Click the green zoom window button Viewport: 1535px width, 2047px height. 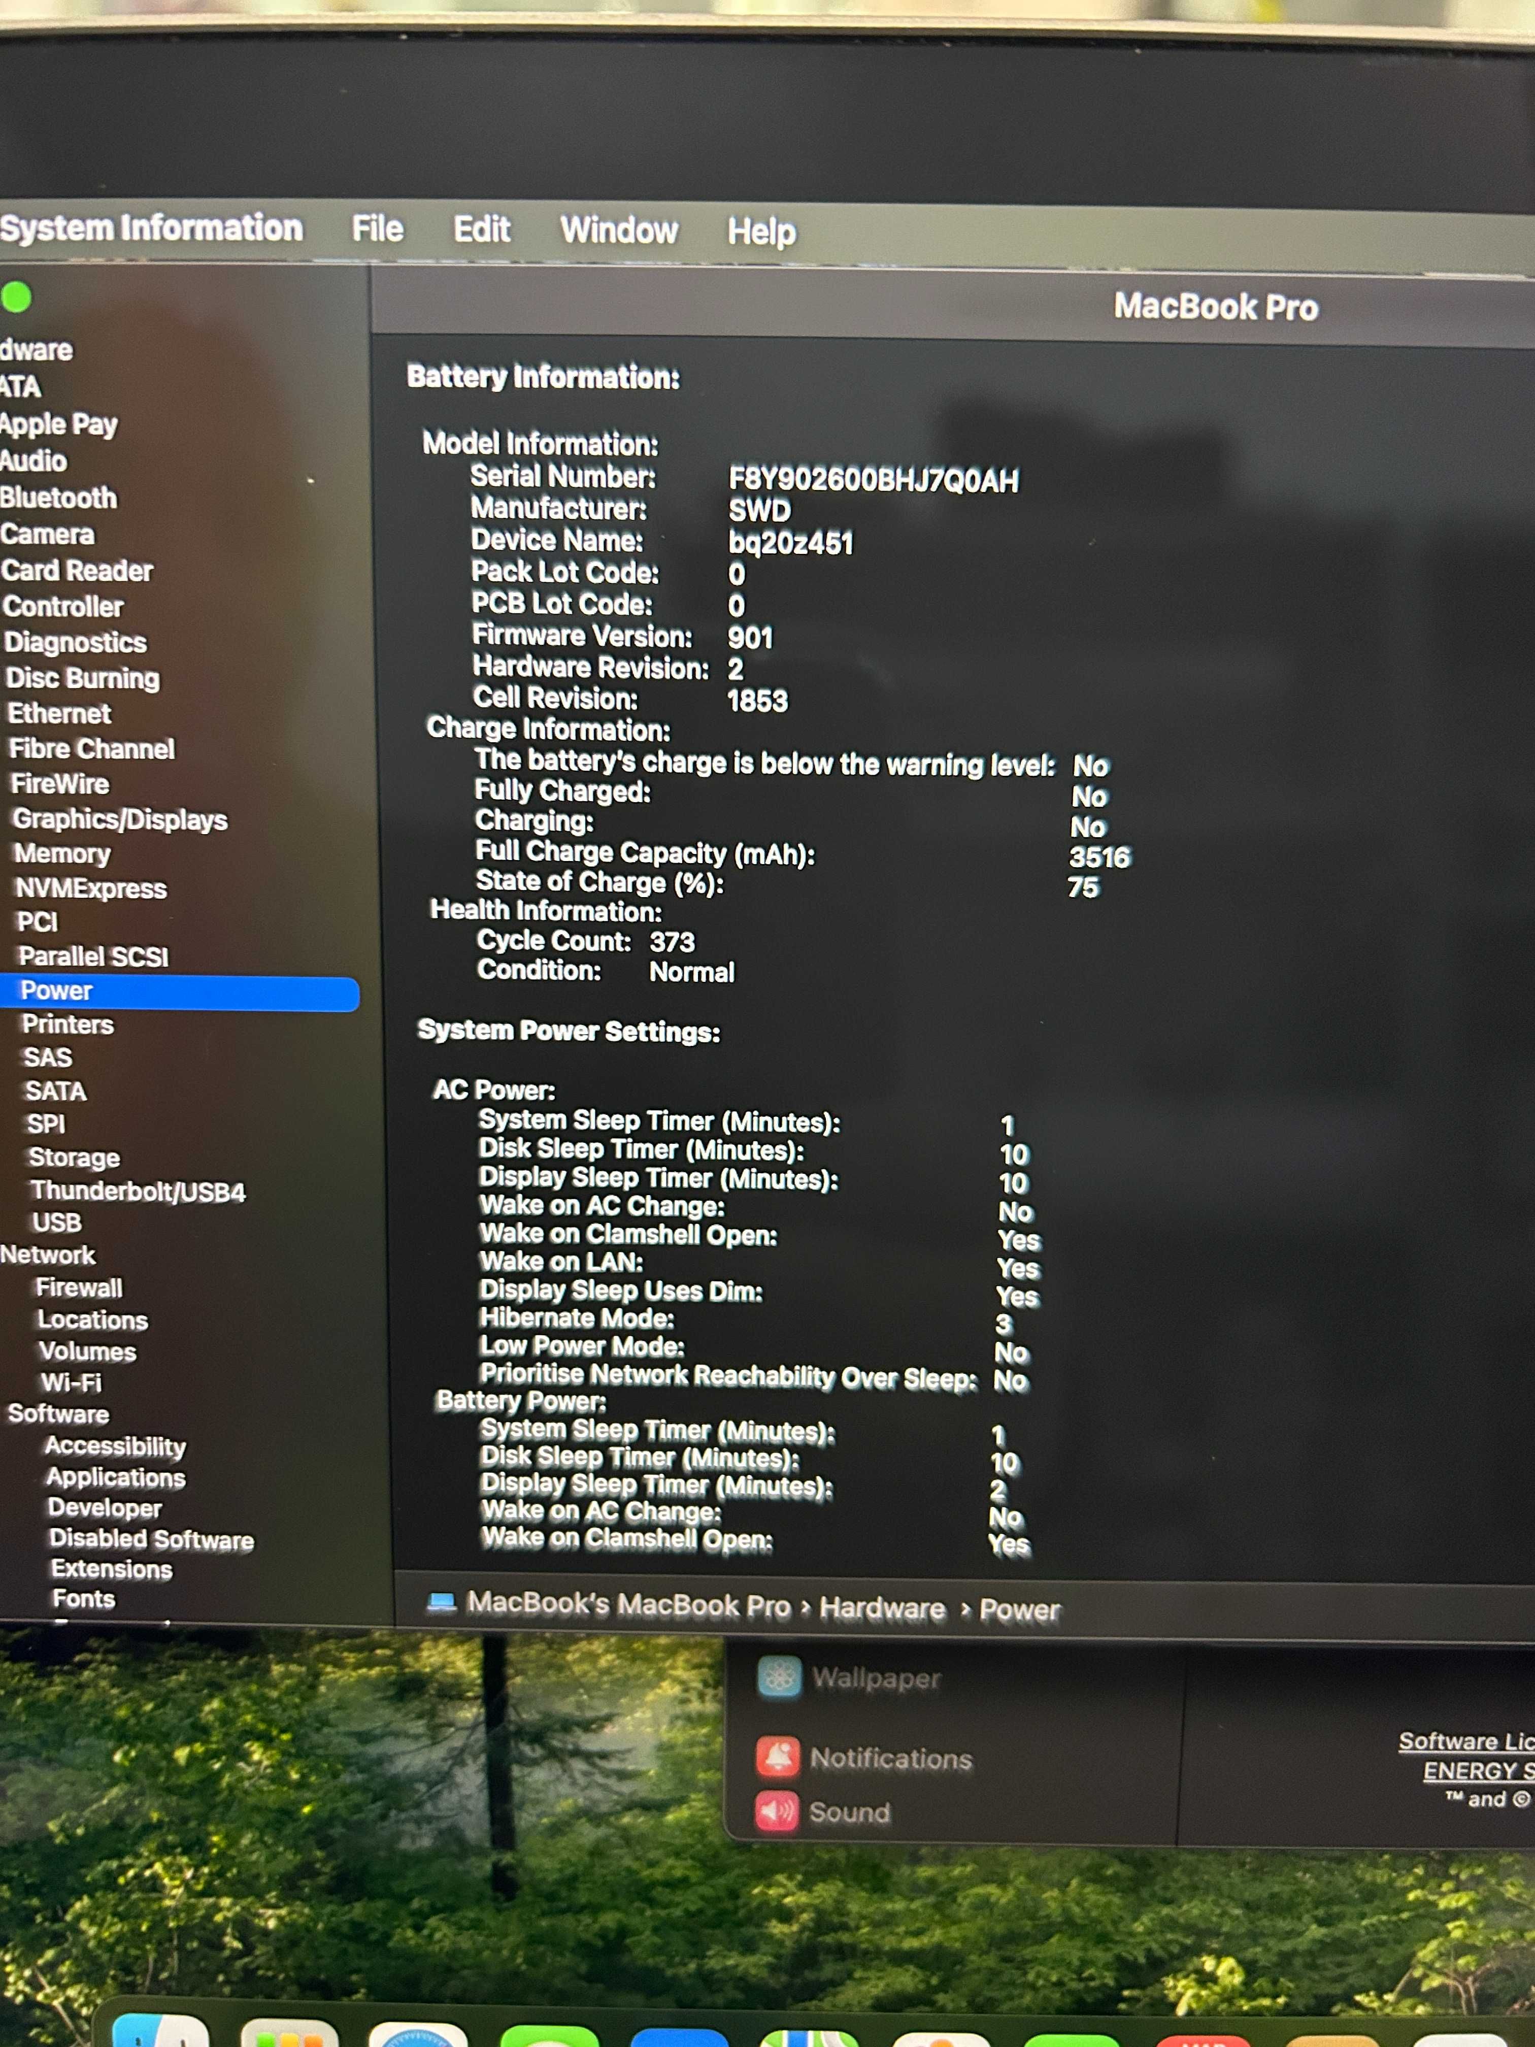pyautogui.click(x=17, y=297)
